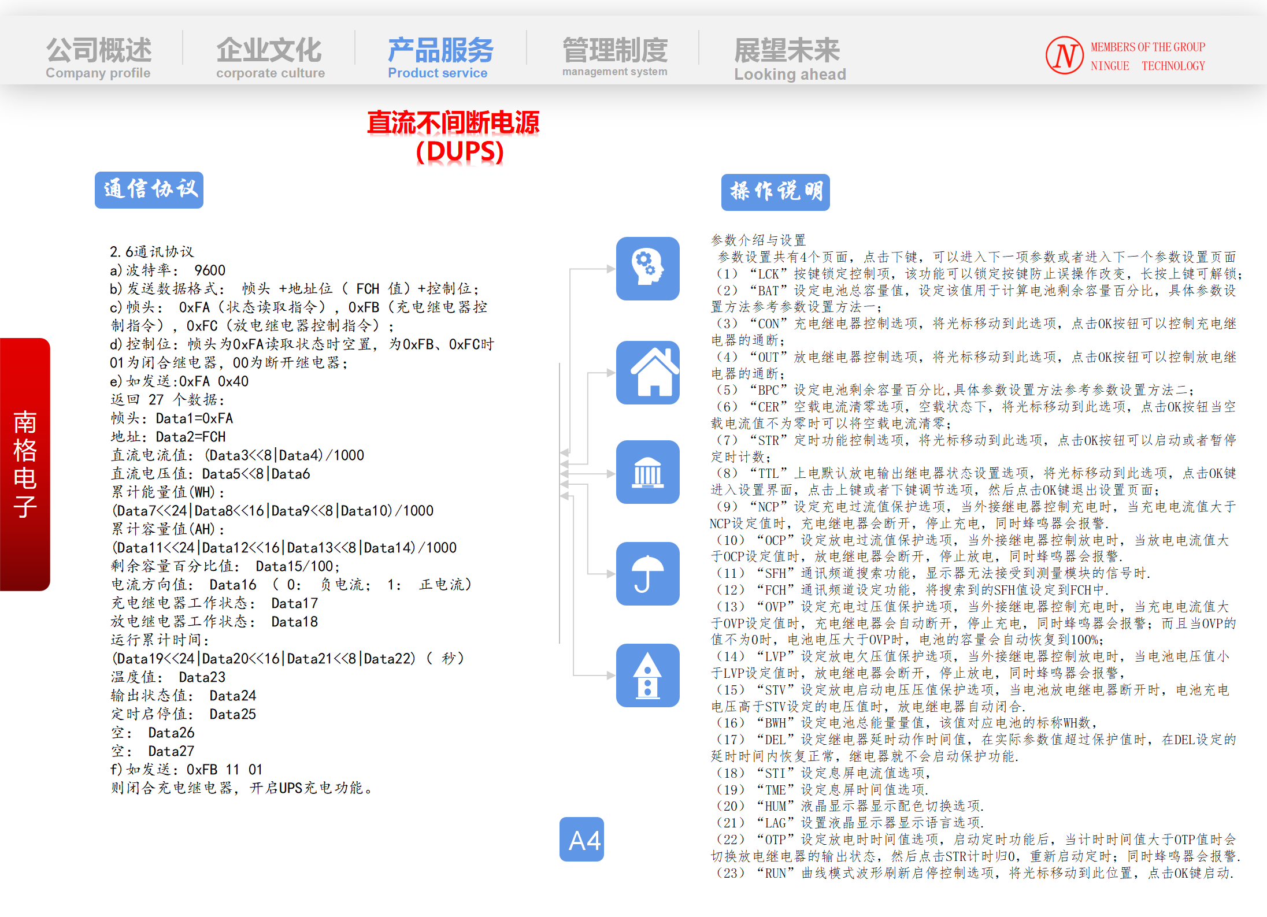The height and width of the screenshot is (917, 1267).
Task: Switch to 企业文化 corporate culture tab
Action: (x=270, y=58)
